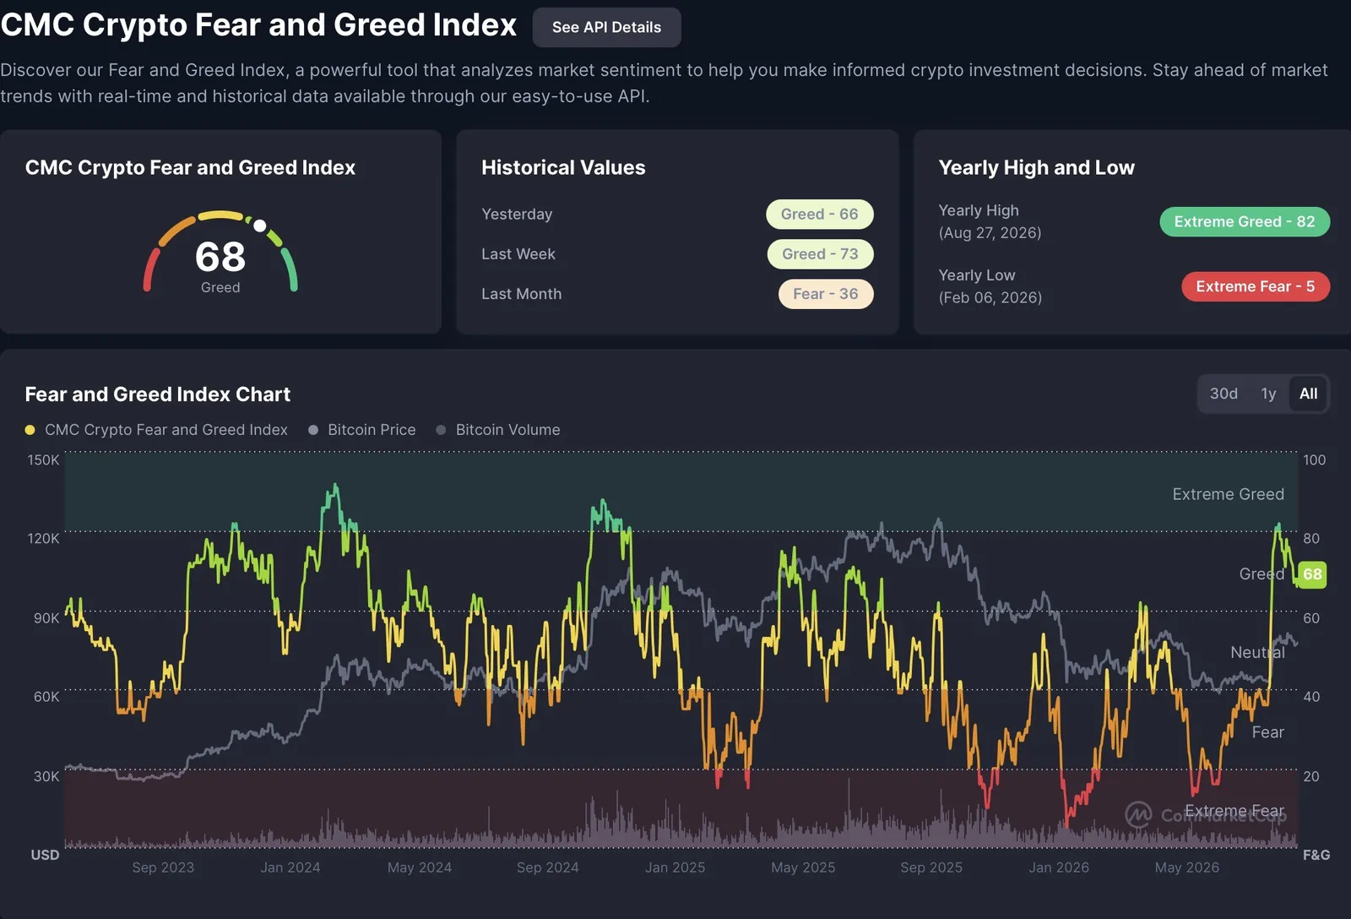Click the Neutral zone label on chart
This screenshot has height=919, width=1351.
[1257, 652]
